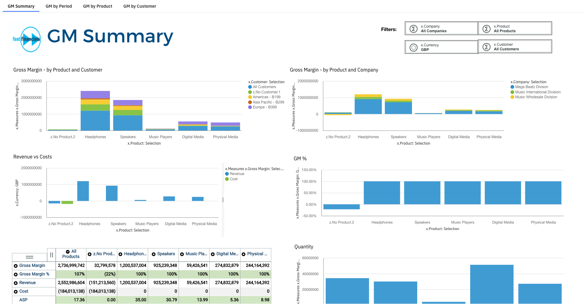Expand the Cost row in table

coord(16,291)
